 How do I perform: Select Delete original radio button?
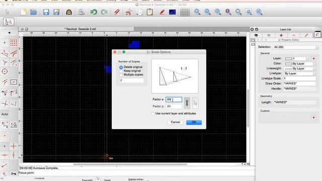(121, 67)
